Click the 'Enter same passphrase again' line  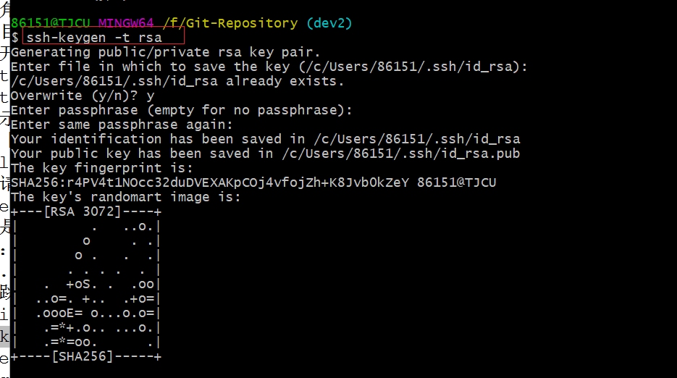122,125
